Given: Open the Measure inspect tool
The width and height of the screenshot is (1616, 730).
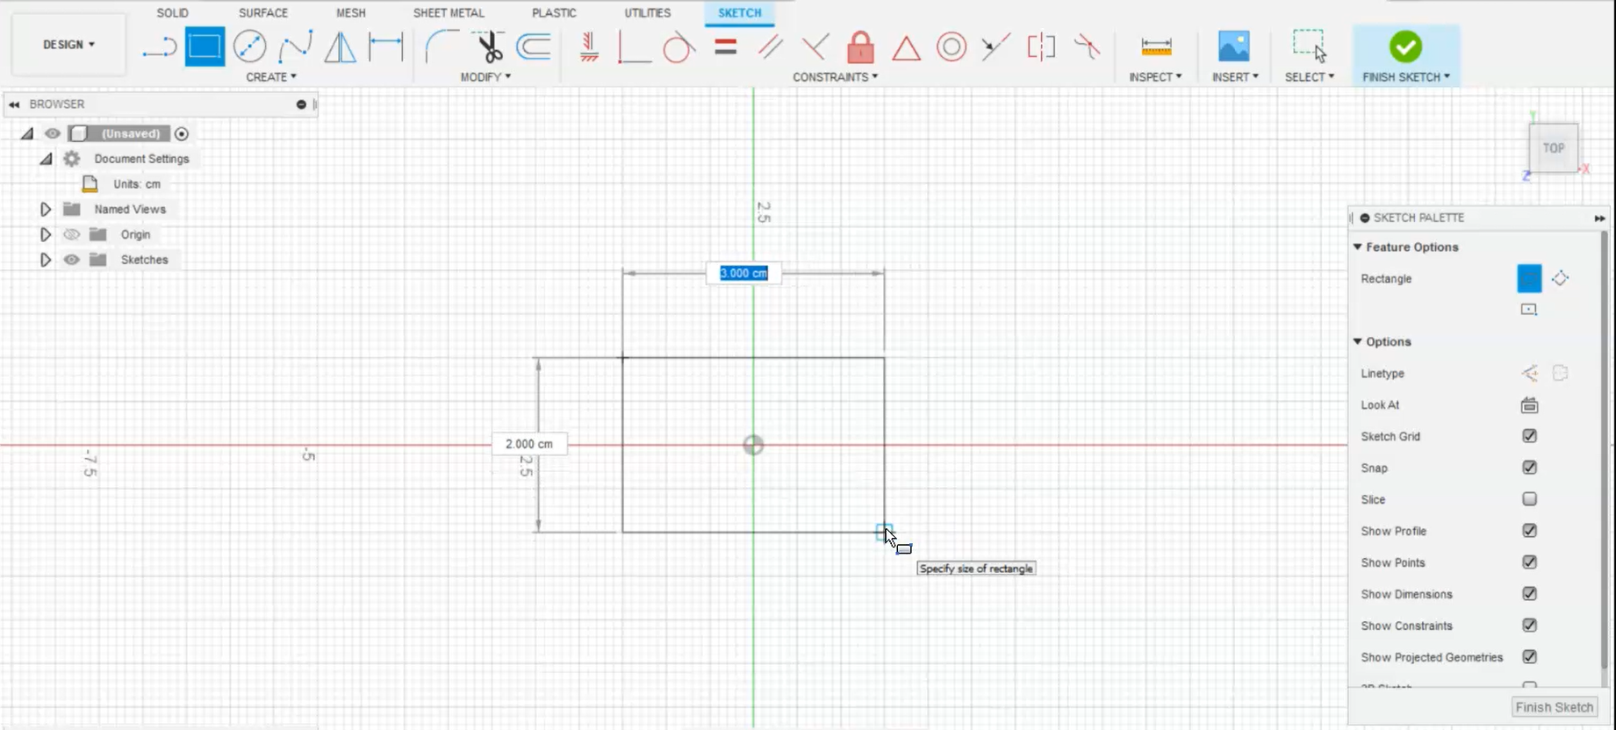Looking at the screenshot, I should [x=1155, y=47].
